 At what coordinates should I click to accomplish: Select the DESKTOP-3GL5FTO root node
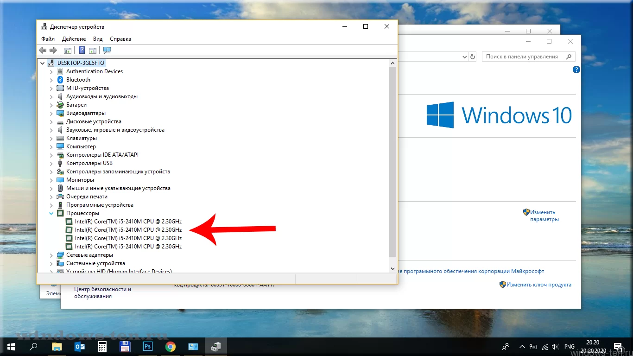point(81,63)
